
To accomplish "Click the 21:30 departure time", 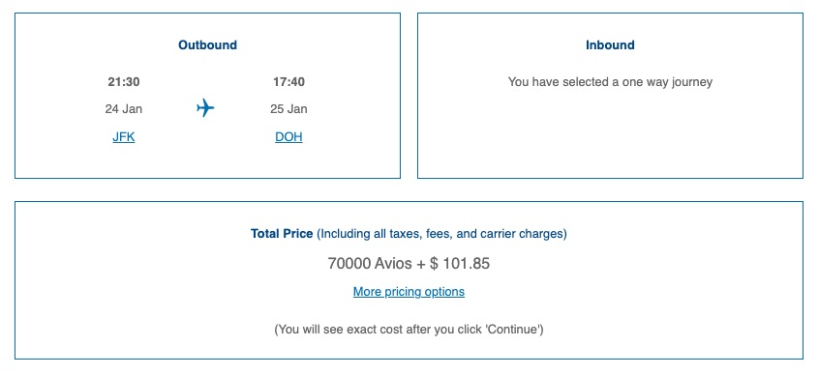I will (x=124, y=82).
